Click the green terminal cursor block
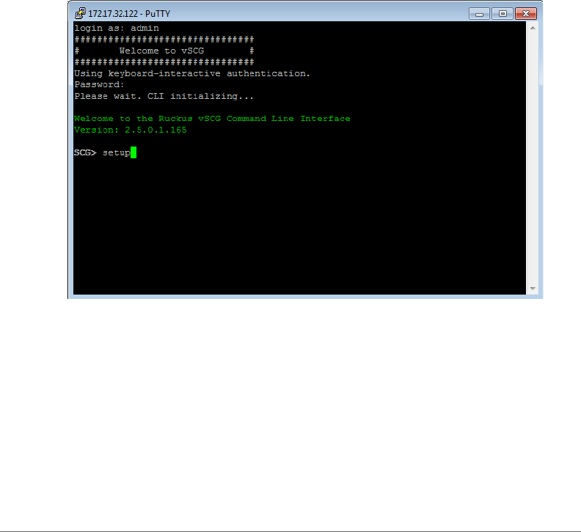This screenshot has height=532, width=581. pos(134,152)
